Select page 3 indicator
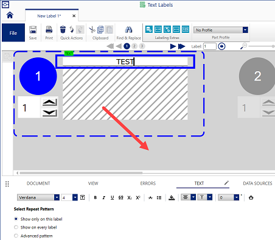 [x=142, y=46]
